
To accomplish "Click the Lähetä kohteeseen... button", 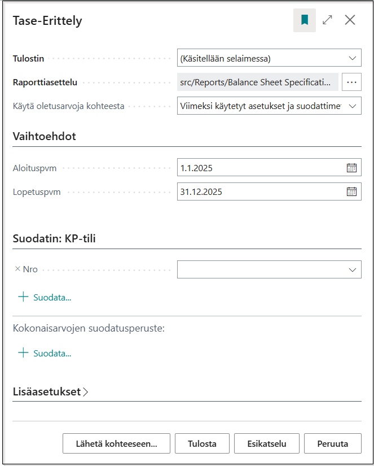I will tap(116, 443).
